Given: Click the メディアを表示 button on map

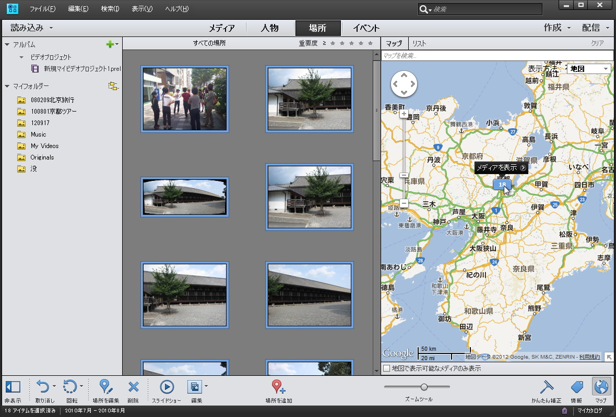Looking at the screenshot, I should pos(501,167).
